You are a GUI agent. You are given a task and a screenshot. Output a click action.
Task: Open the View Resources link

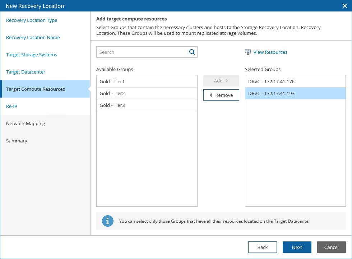click(x=270, y=52)
